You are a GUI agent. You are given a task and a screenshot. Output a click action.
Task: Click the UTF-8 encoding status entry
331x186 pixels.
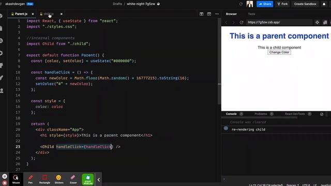tap(306, 185)
